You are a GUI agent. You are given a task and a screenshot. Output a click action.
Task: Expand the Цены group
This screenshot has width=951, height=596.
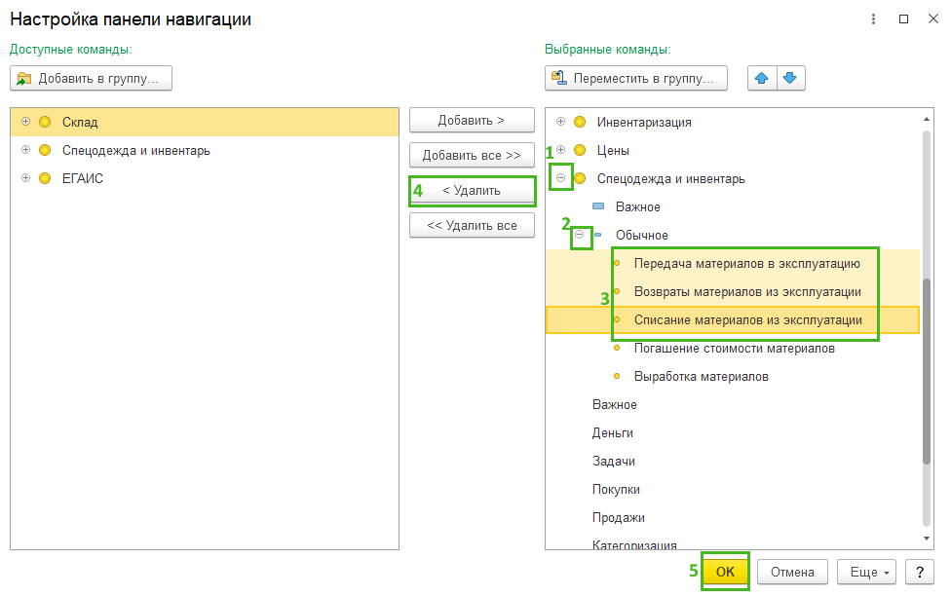tap(561, 149)
